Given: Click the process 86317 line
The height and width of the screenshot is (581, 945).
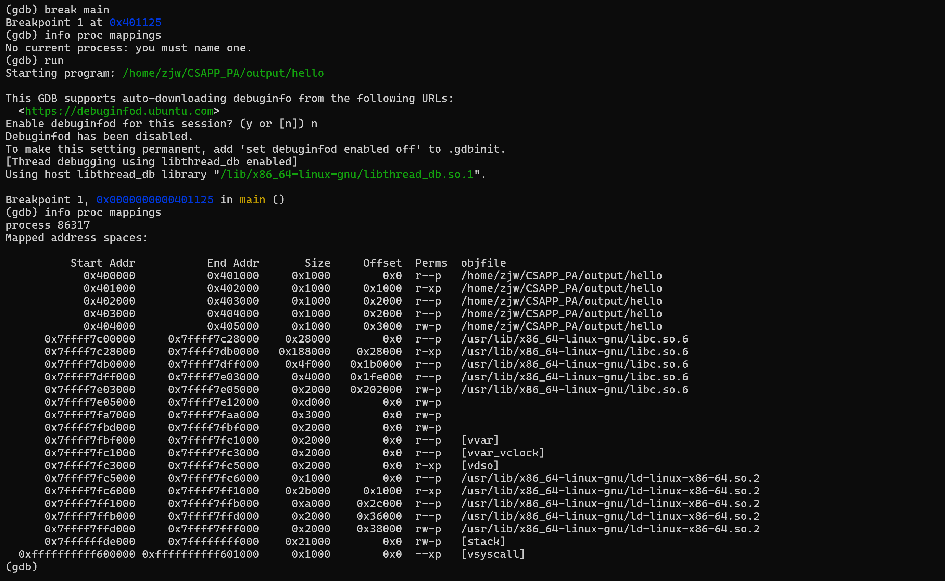Looking at the screenshot, I should point(47,225).
